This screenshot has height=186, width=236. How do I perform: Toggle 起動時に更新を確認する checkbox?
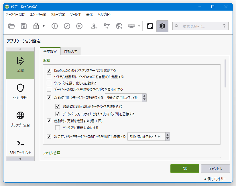[49, 121]
